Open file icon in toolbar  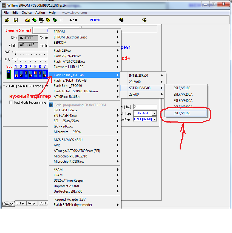pyautogui.click(x=7, y=20)
